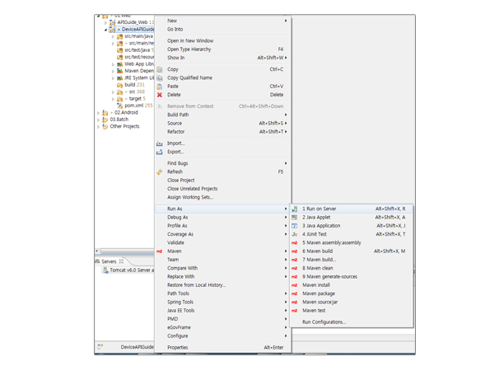This screenshot has width=494, height=371.
Task: Click the red Delete icon
Action: point(160,95)
